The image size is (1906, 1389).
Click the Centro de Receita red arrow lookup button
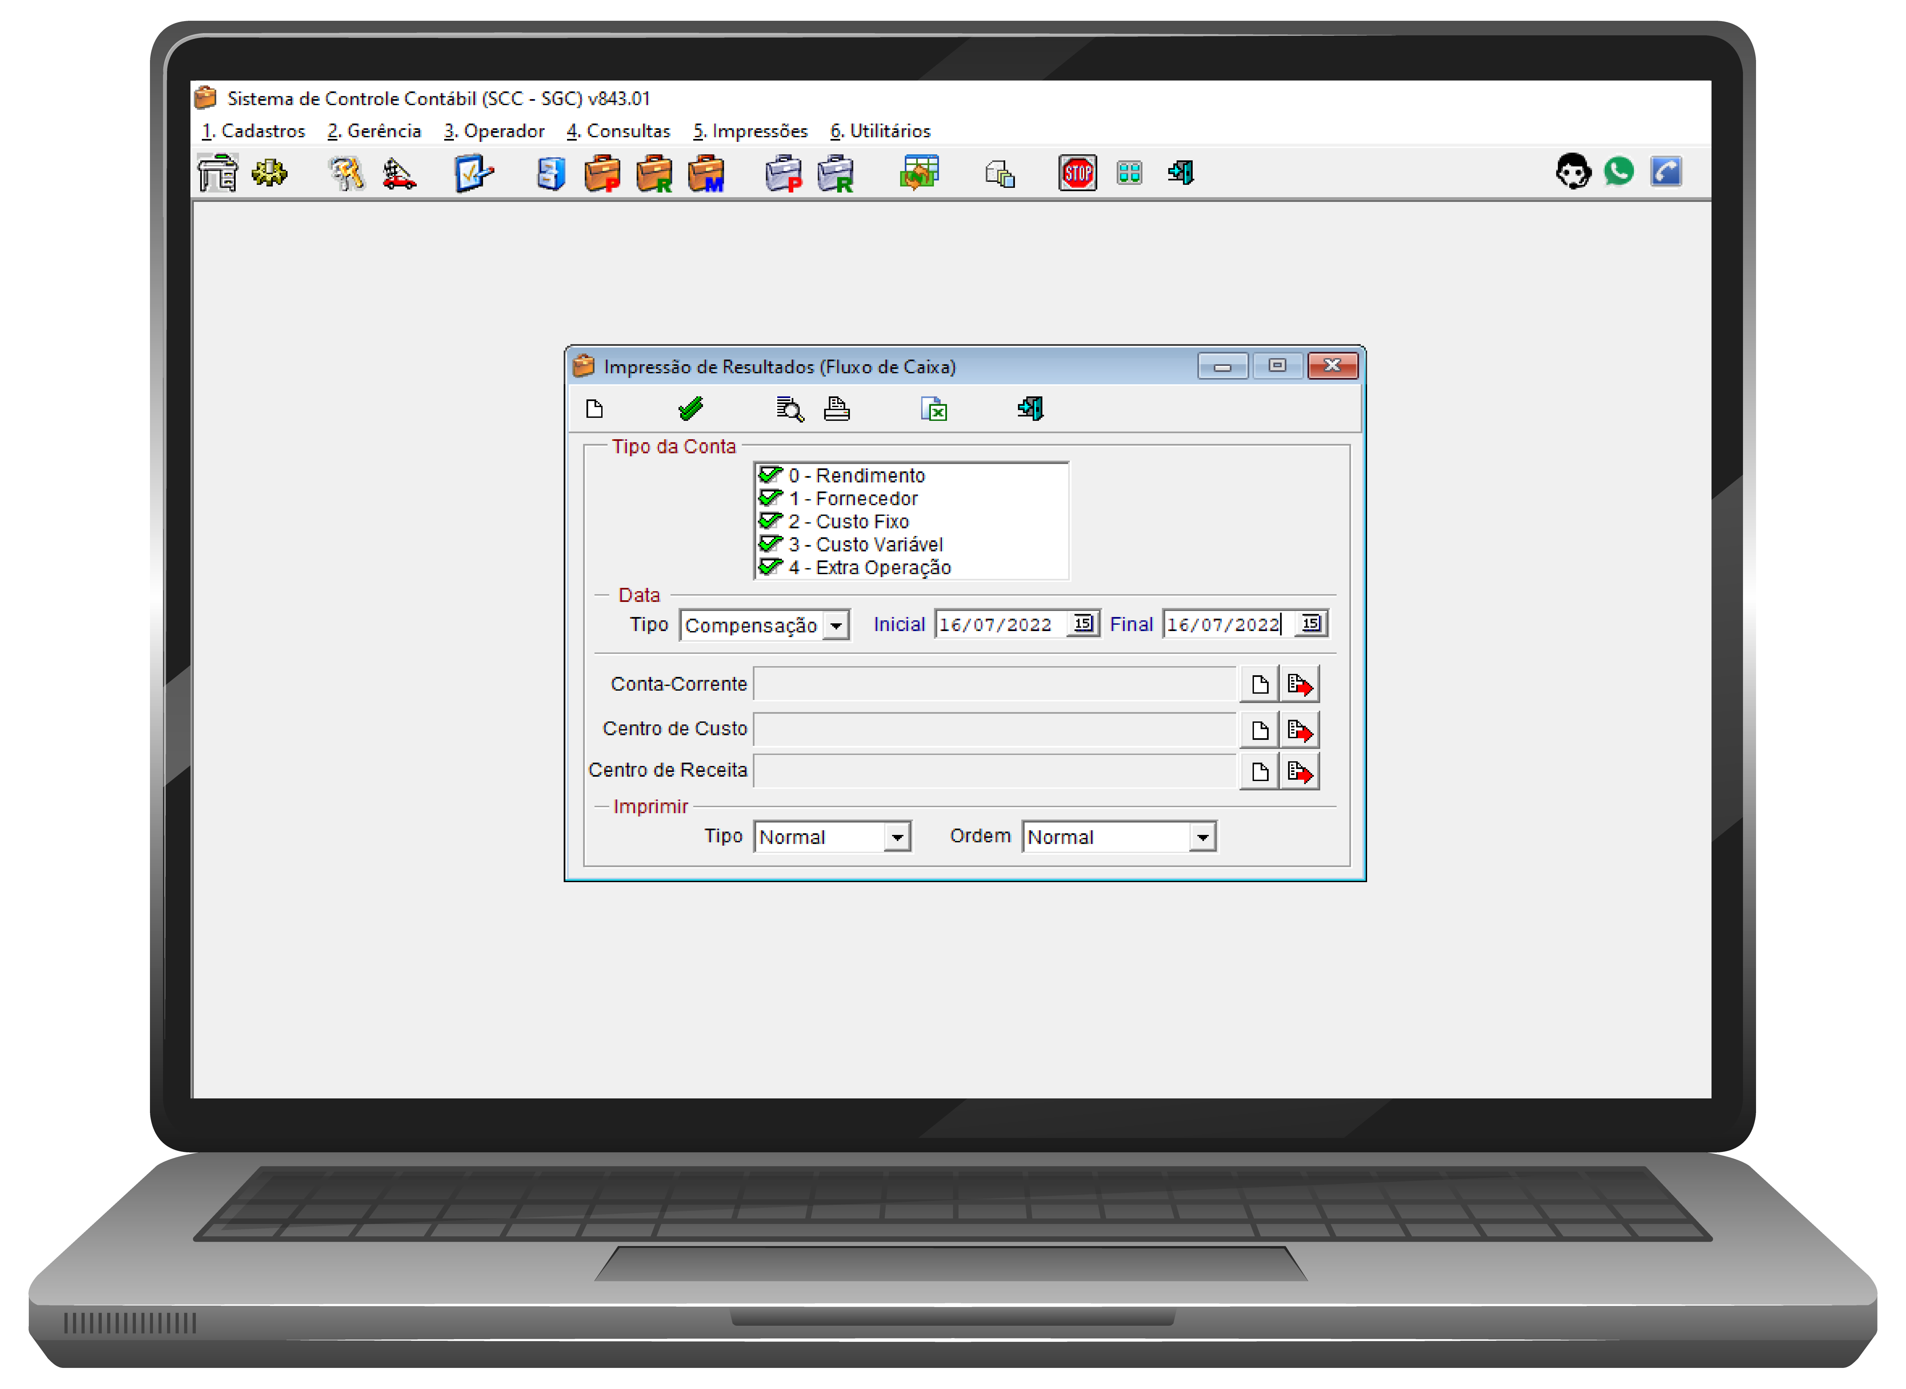pyautogui.click(x=1300, y=773)
